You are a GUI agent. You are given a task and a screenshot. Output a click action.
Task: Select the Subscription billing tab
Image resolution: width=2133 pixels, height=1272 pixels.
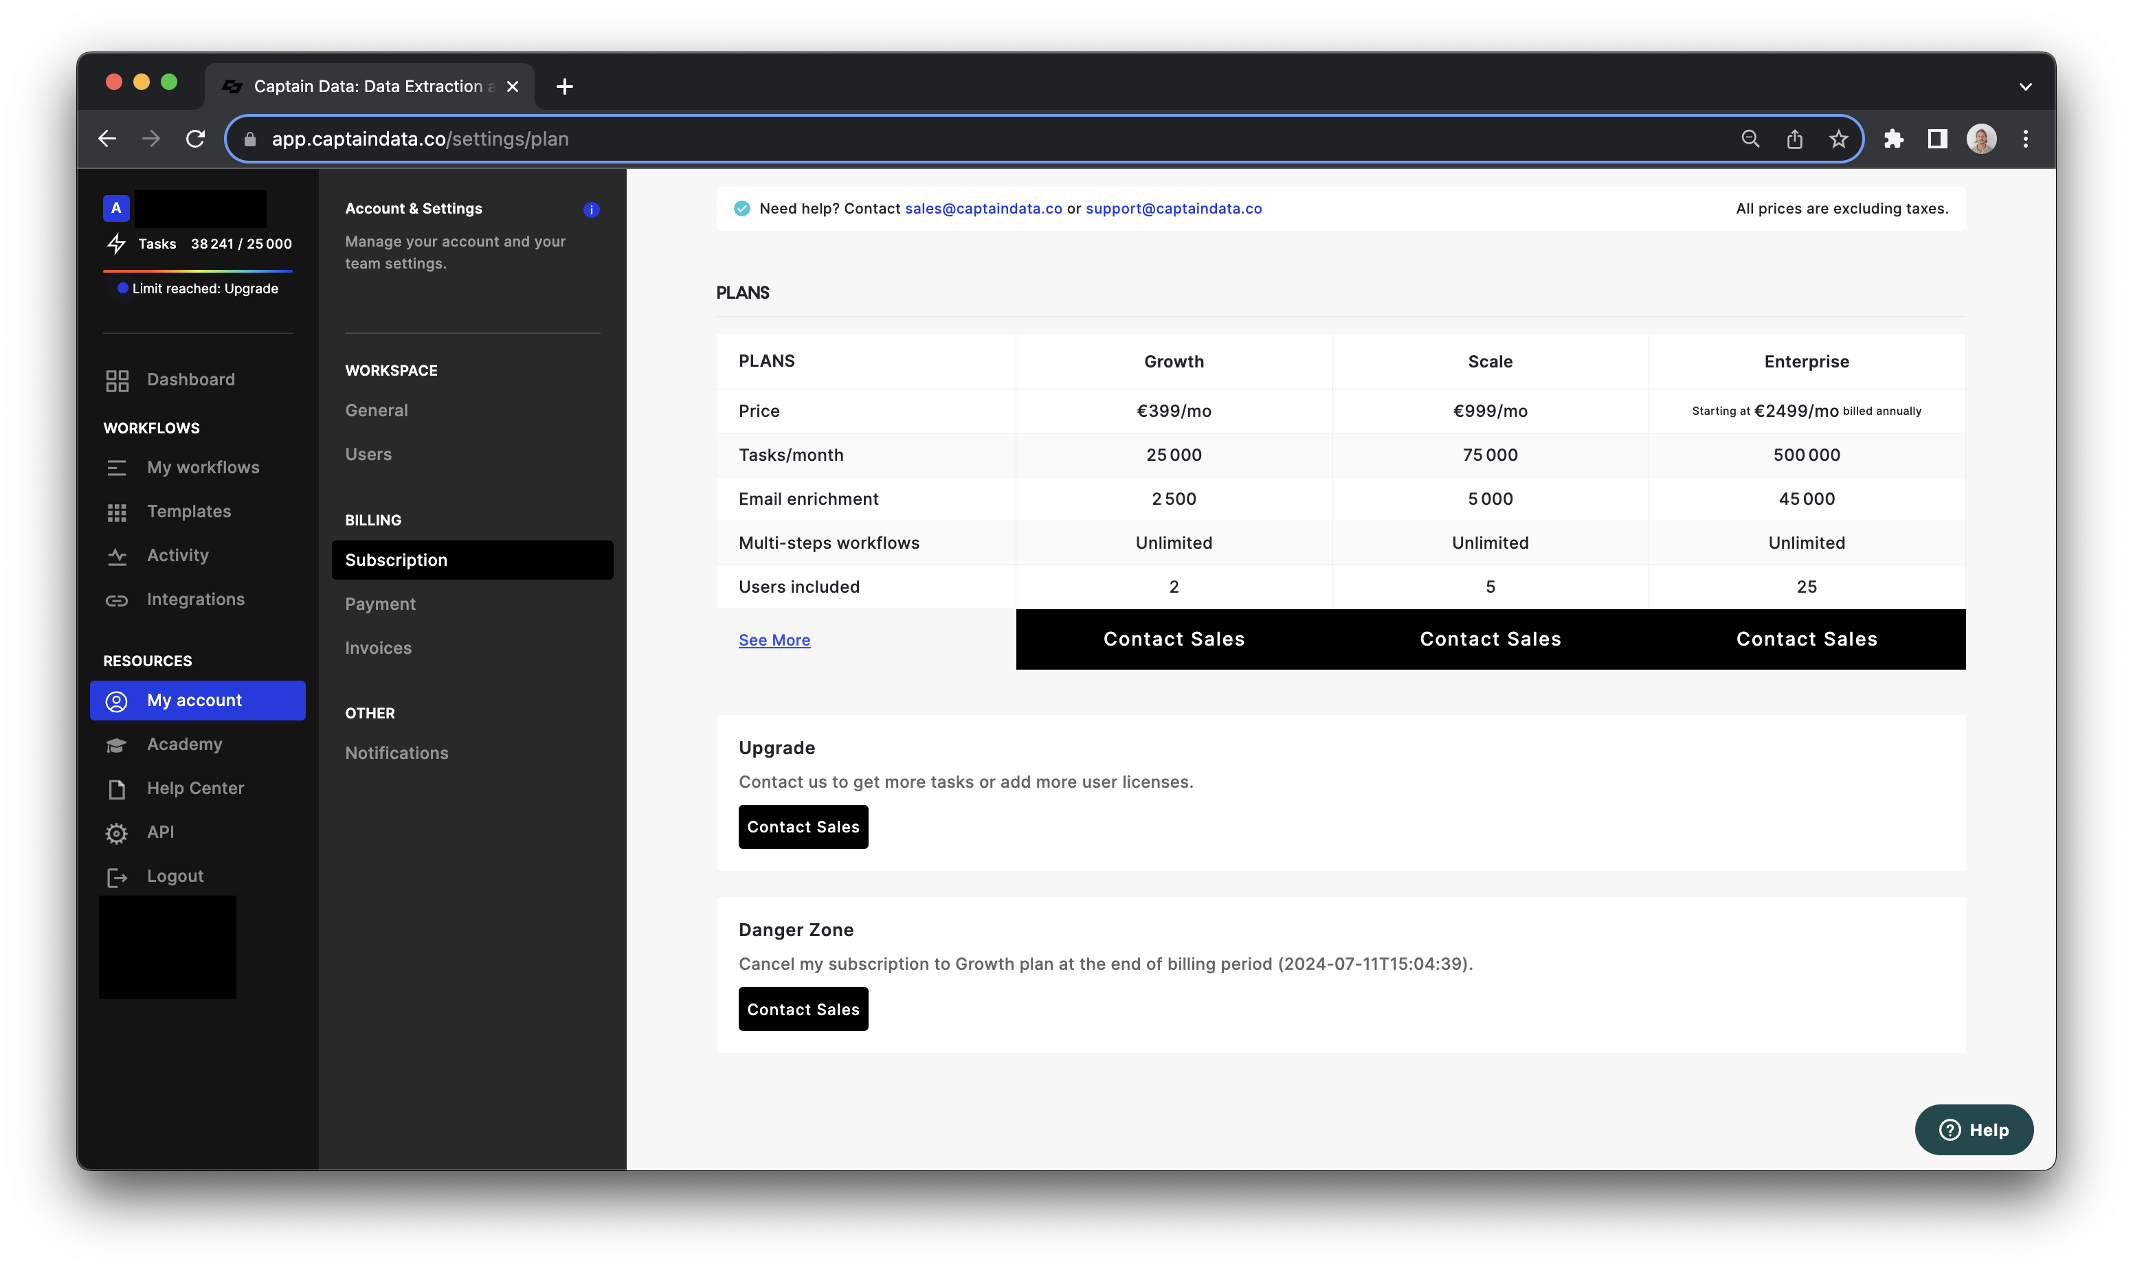[472, 560]
